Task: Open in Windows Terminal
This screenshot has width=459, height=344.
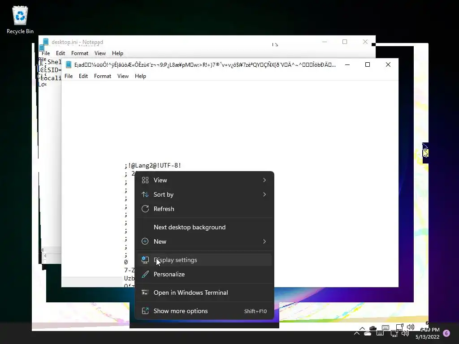Action: tap(204, 293)
